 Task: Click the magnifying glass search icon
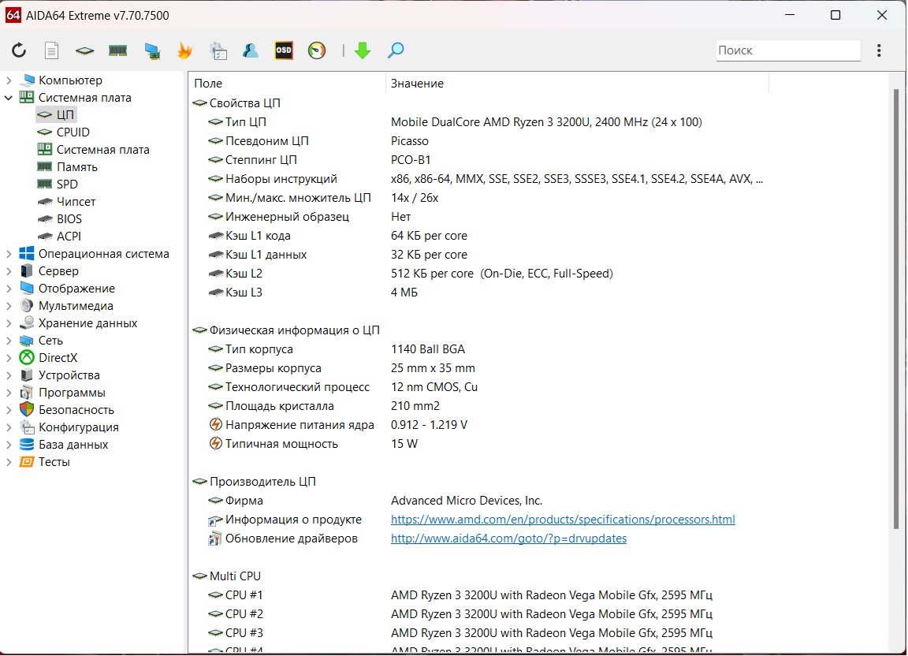pos(396,50)
